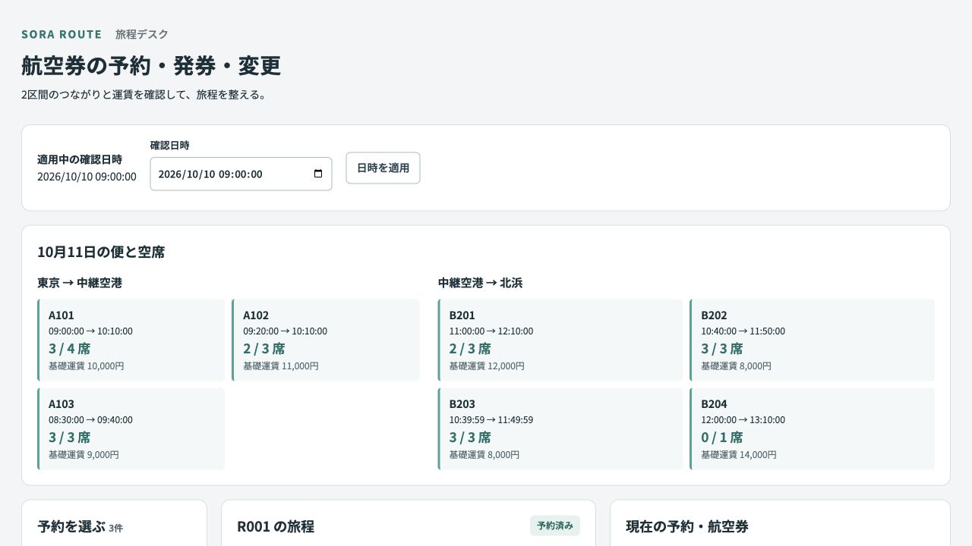Click the 基礎運賃 12,000円 fare text
This screenshot has width=972, height=546.
(487, 366)
